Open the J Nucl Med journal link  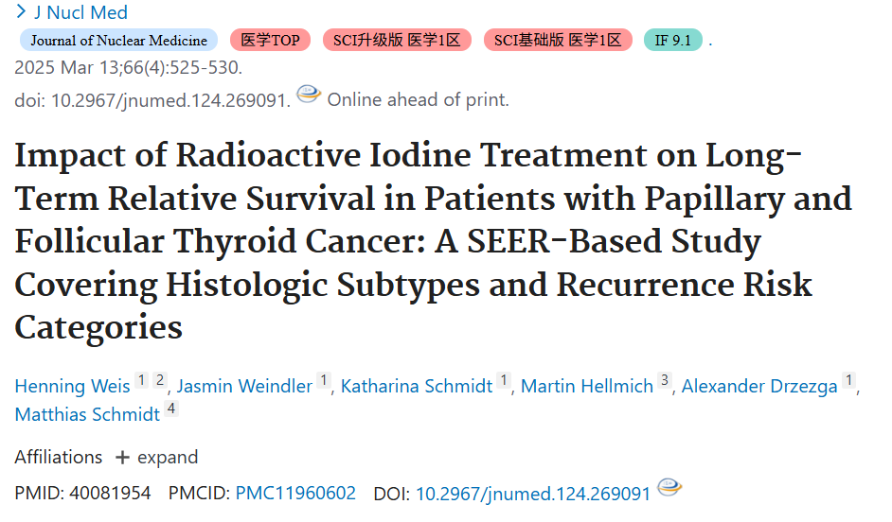click(80, 12)
